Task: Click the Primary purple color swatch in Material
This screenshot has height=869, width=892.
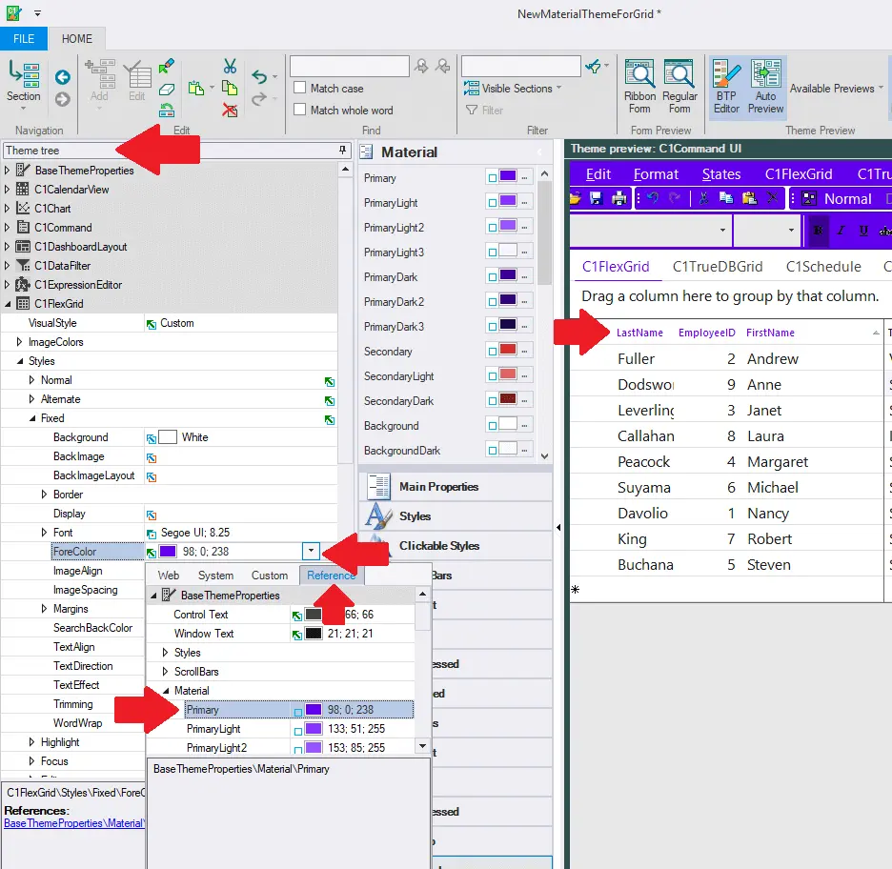Action: pyautogui.click(x=508, y=176)
